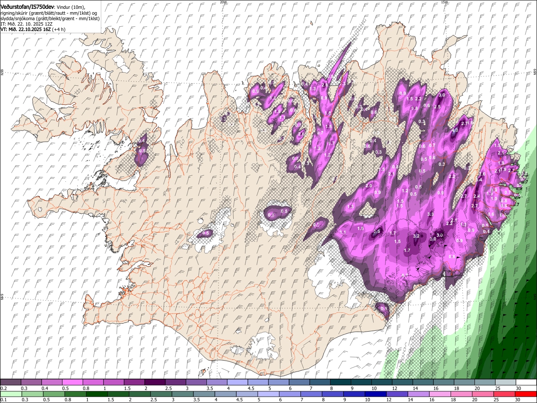Click the 'slydda/snjókoma' legend description line
The image size is (537, 403).
point(50,18)
